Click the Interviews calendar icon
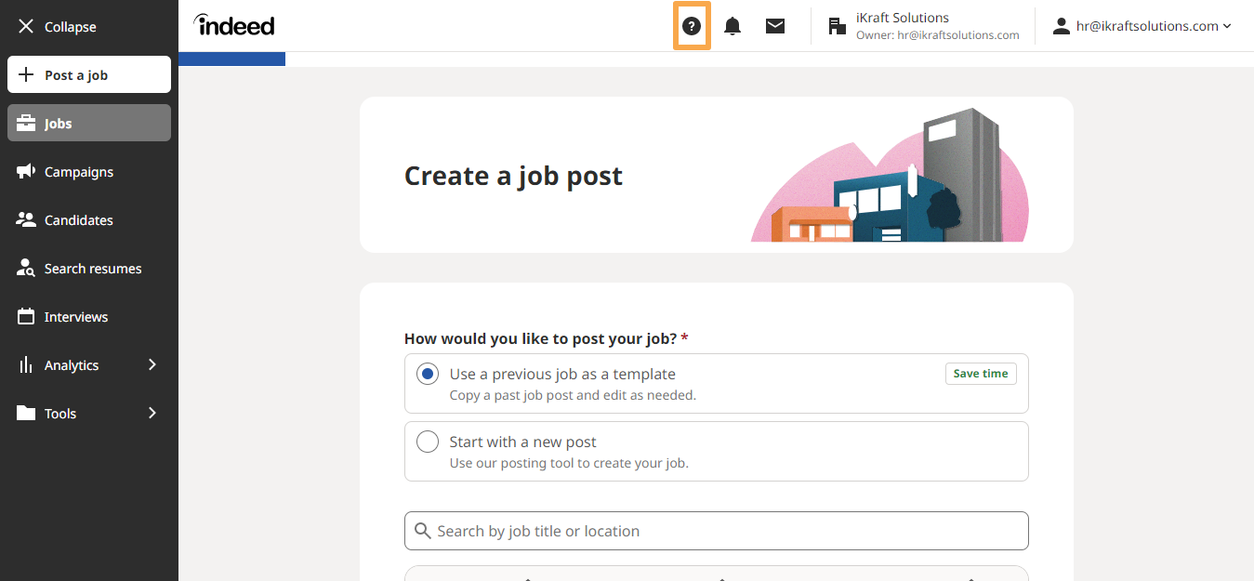The height and width of the screenshot is (581, 1254). 26,317
